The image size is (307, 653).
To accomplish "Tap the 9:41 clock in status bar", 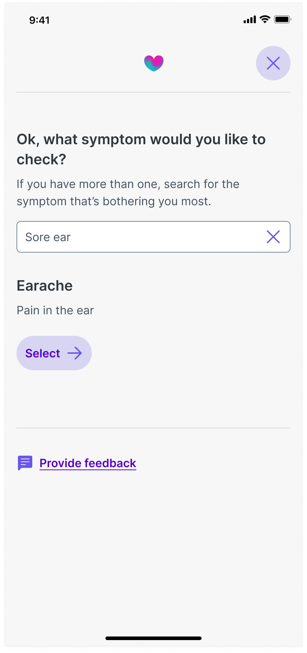I will (39, 20).
